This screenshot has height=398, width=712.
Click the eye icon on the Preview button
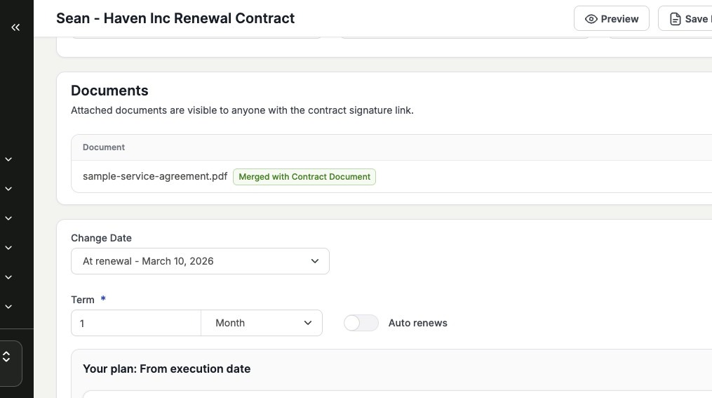[x=591, y=19]
